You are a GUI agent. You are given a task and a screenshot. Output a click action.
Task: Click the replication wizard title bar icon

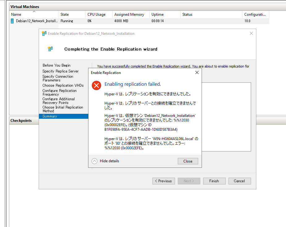(x=44, y=34)
